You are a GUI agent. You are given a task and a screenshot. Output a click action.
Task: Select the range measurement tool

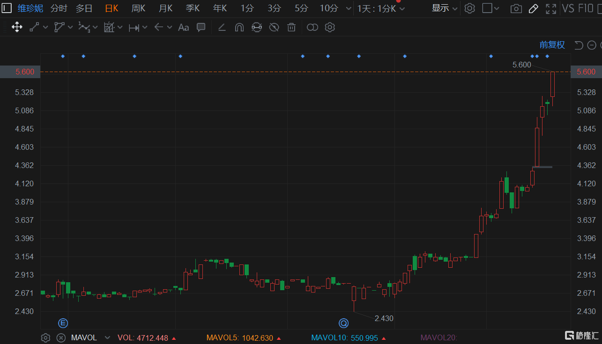click(x=134, y=28)
